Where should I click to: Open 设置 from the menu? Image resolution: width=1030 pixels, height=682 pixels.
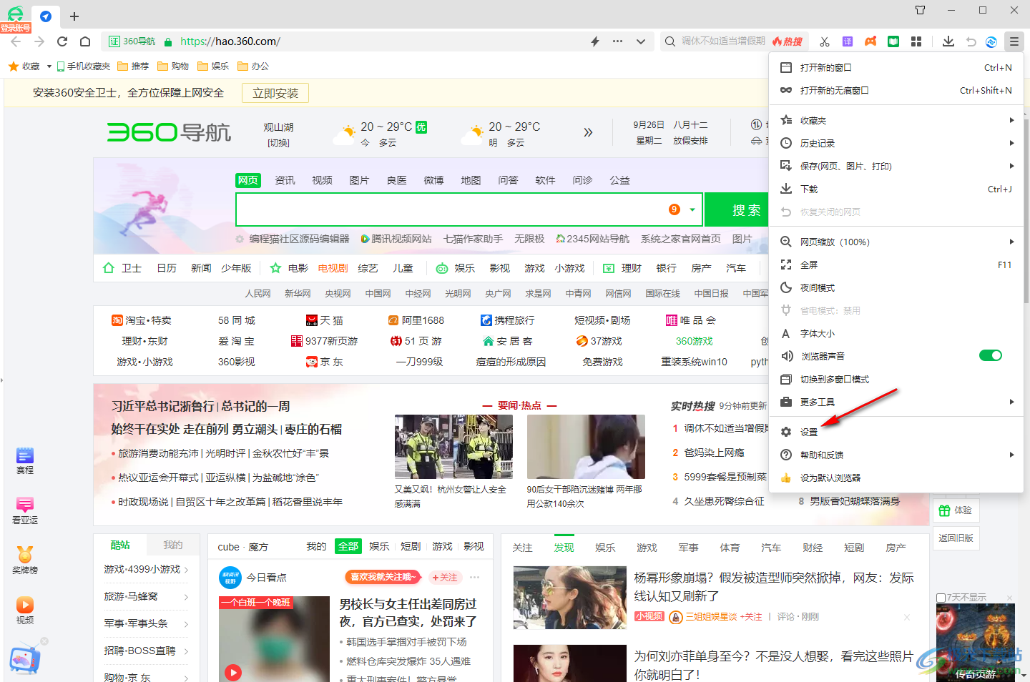[x=896, y=432]
